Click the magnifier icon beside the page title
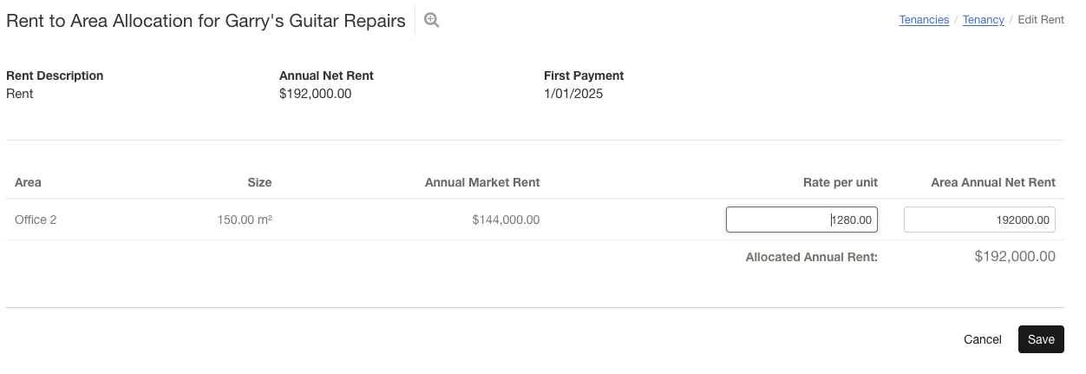Screen dimensions: 1086x374 (431, 20)
